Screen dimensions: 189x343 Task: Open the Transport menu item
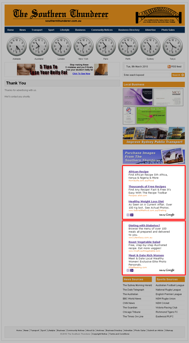click(37, 30)
